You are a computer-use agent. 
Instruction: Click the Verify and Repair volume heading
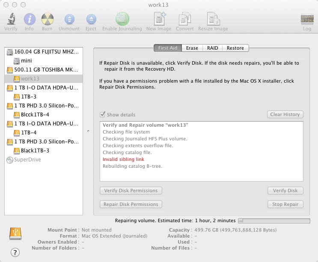[x=146, y=125]
